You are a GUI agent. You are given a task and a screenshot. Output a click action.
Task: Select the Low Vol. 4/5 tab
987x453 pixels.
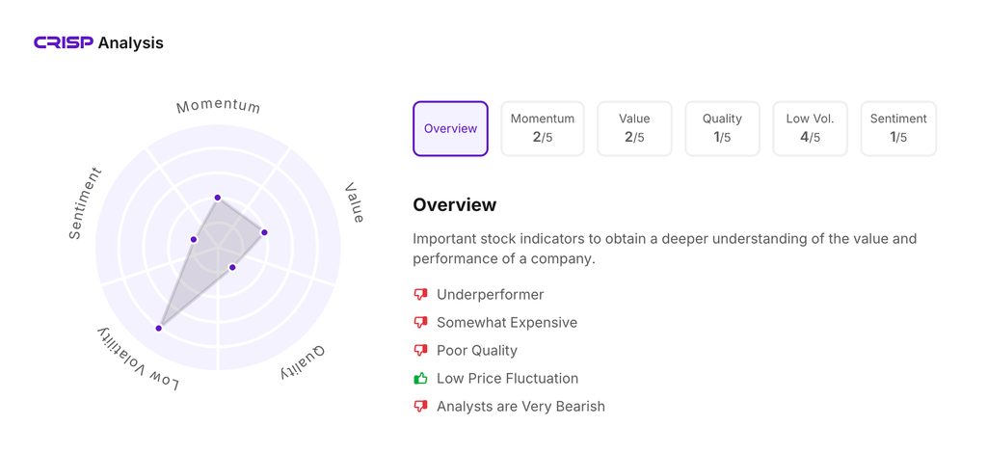tap(810, 128)
